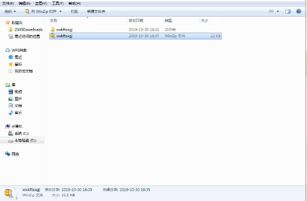The width and height of the screenshot is (307, 201).
Task: Click the WPS网盘 cloud icon
Action: (x=7, y=50)
